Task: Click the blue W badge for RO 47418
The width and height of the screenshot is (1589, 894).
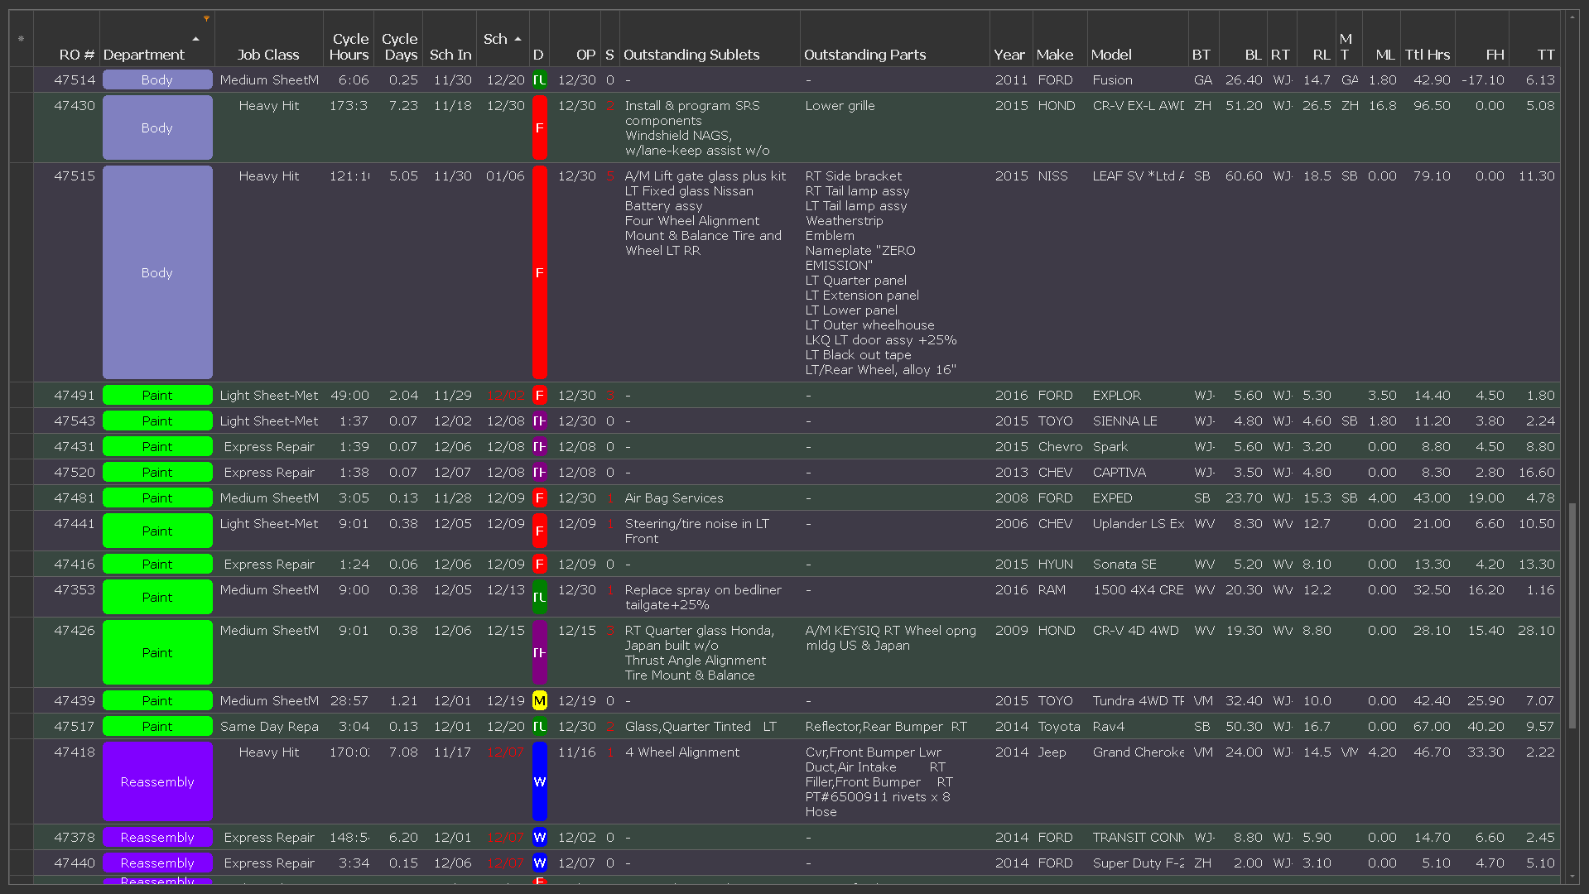Action: point(539,781)
